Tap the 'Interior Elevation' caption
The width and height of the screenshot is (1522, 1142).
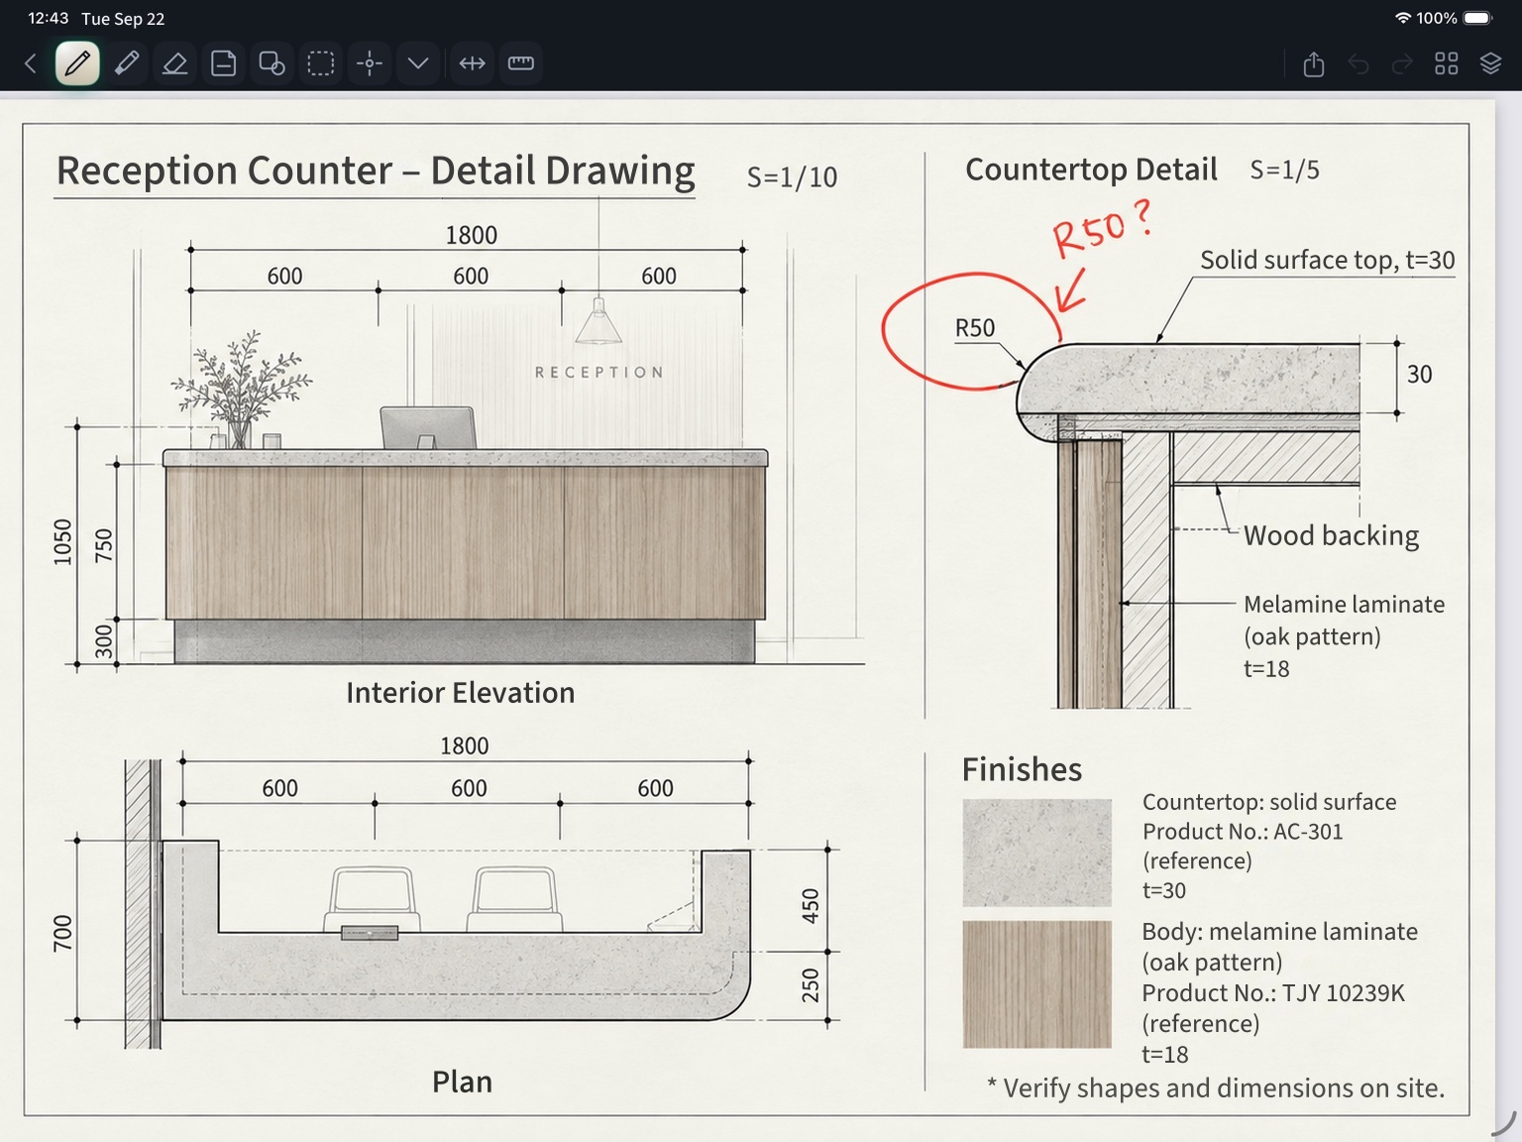pos(461,692)
